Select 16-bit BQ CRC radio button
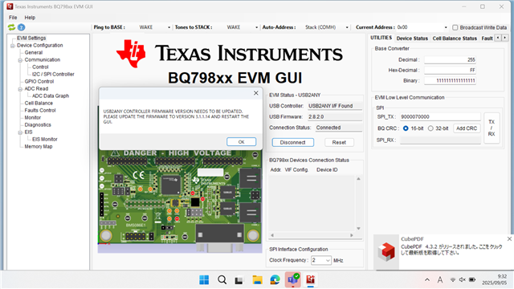514x289 pixels. point(406,128)
